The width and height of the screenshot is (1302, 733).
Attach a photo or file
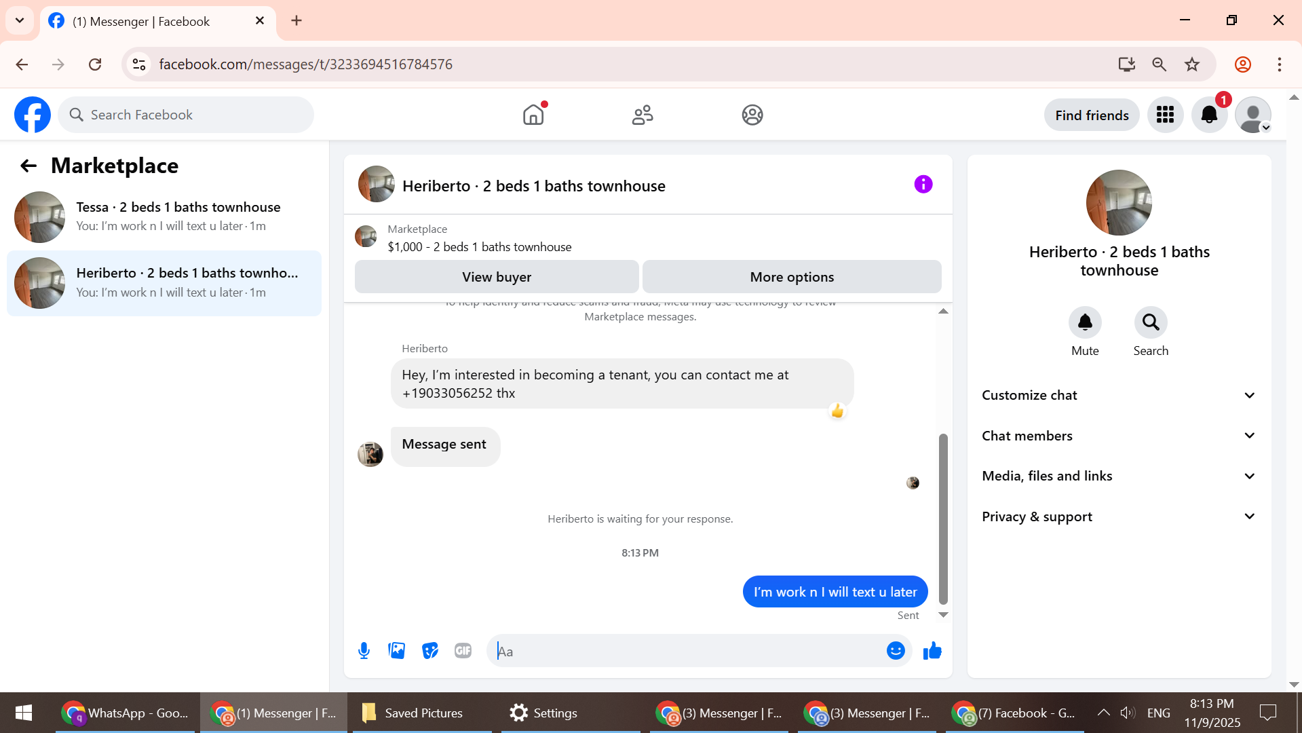397,651
